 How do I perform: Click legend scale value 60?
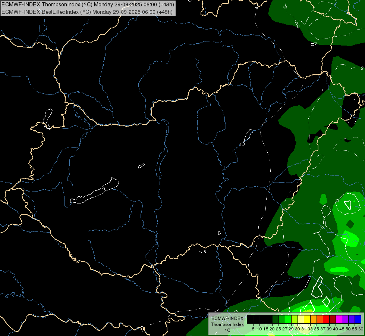(361, 329)
